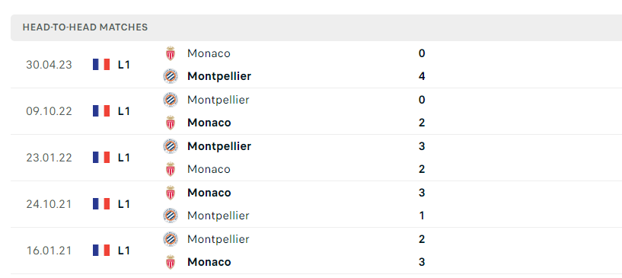The image size is (622, 278).
Task: Click Monaco crest in 23.01.22 match
Action: coord(171,169)
